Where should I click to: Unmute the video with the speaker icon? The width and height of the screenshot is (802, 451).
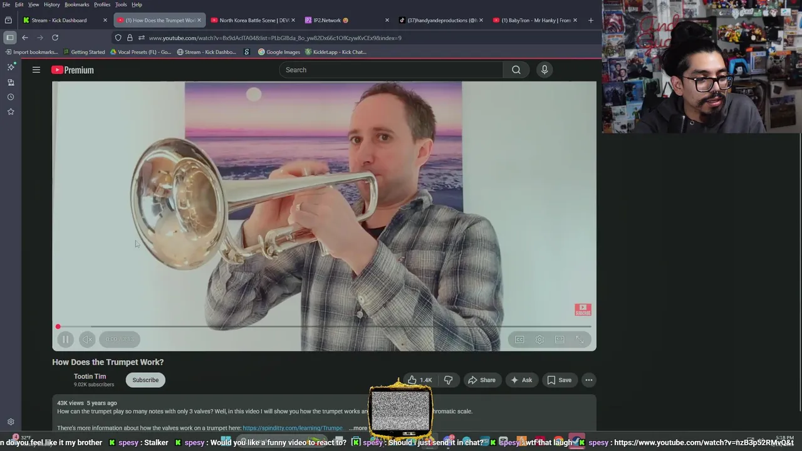pos(88,340)
